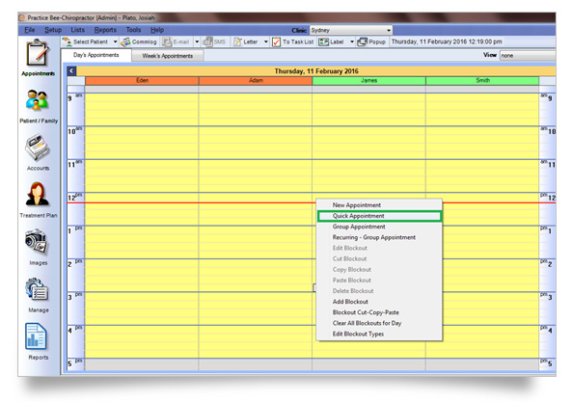Screen dimensions: 572x402
Task: Expand the Letter dropdown arrow
Action: [x=265, y=41]
